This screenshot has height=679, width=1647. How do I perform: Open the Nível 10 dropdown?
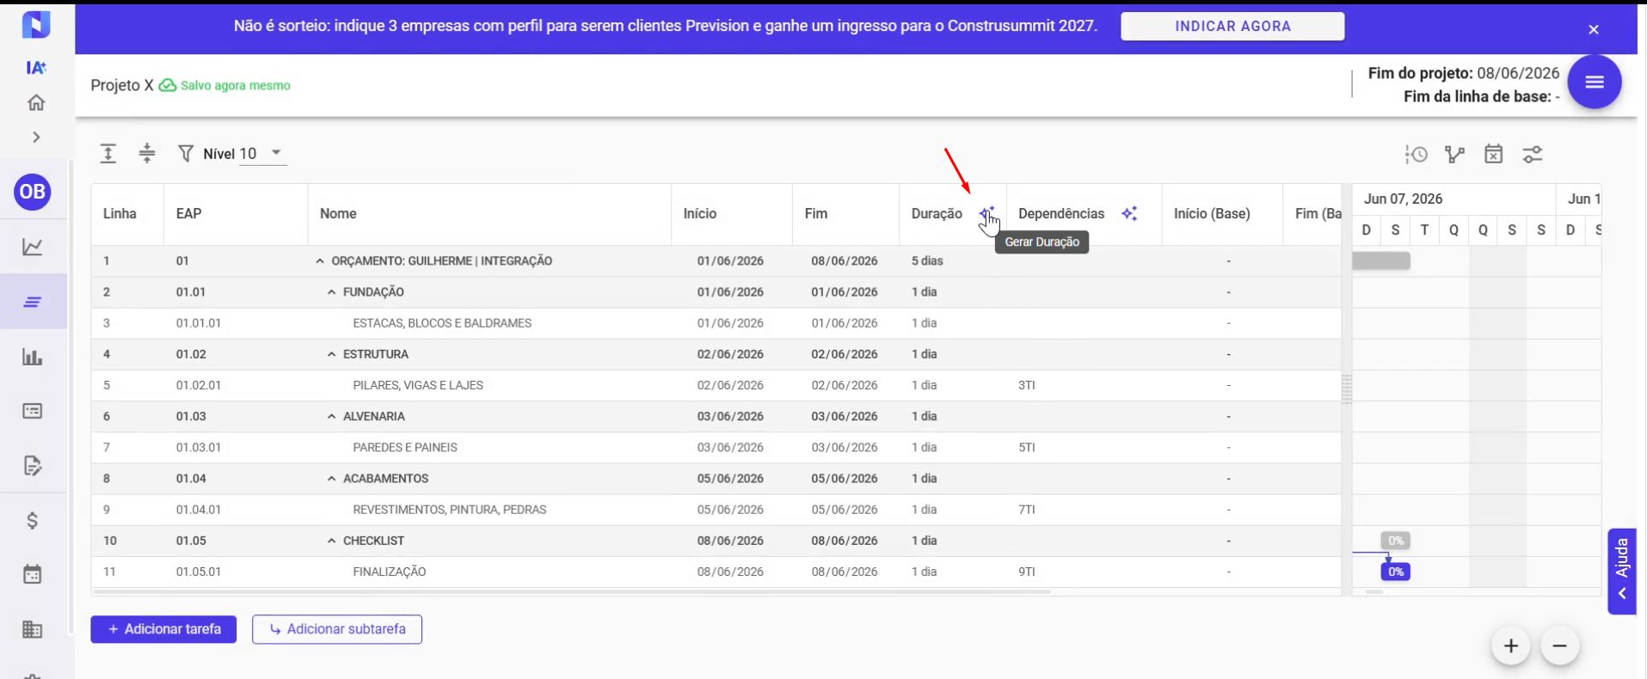pos(262,154)
